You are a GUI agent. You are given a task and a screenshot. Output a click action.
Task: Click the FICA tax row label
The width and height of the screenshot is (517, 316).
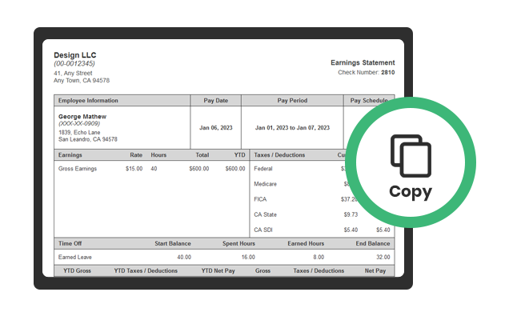point(260,199)
